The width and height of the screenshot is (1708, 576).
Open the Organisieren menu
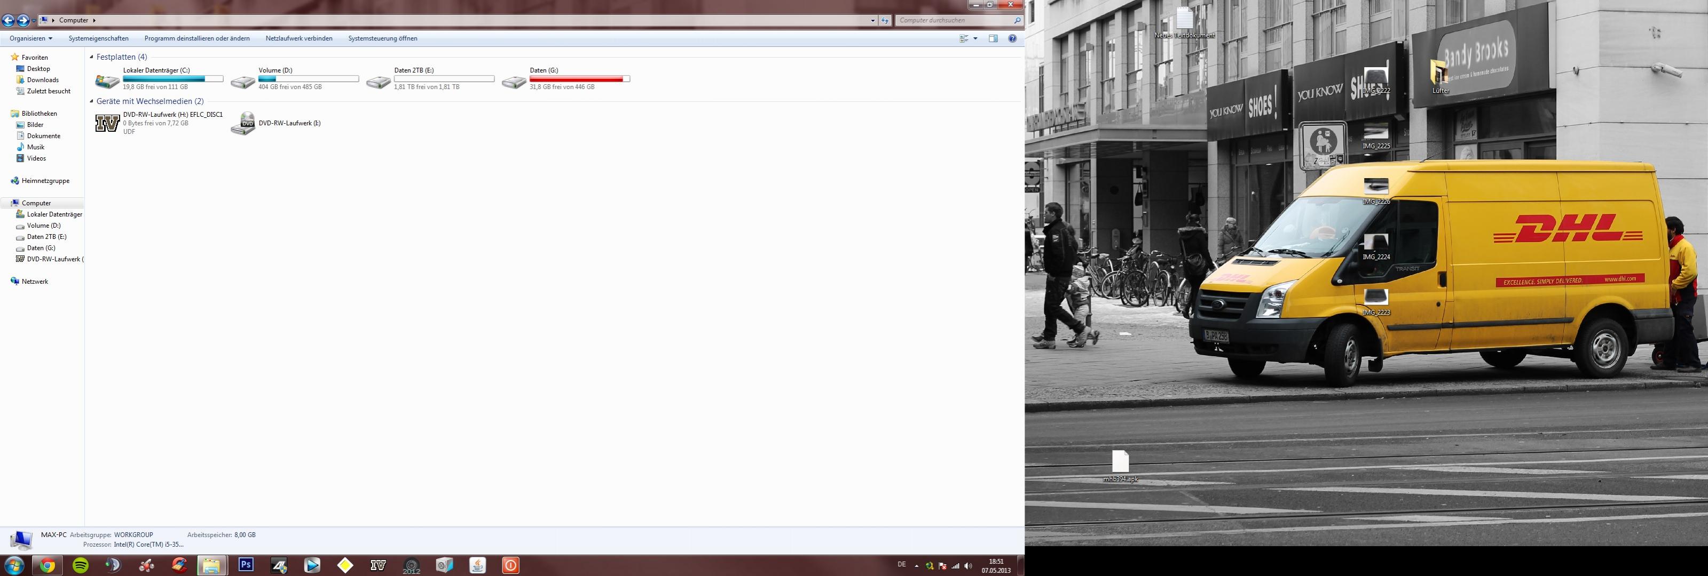pyautogui.click(x=30, y=38)
